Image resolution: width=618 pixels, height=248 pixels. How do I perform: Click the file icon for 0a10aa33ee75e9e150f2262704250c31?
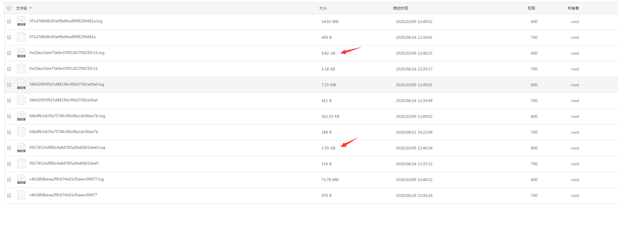pyautogui.click(x=21, y=69)
